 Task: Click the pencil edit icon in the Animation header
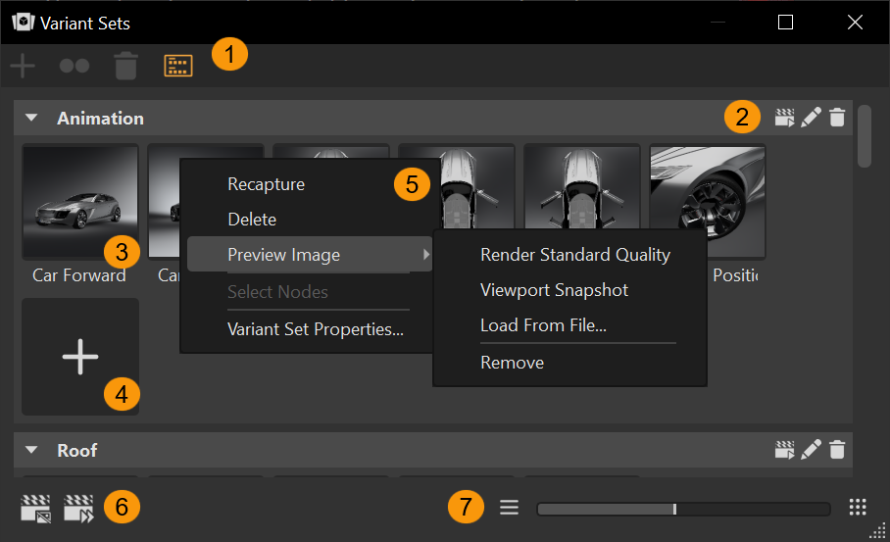812,118
